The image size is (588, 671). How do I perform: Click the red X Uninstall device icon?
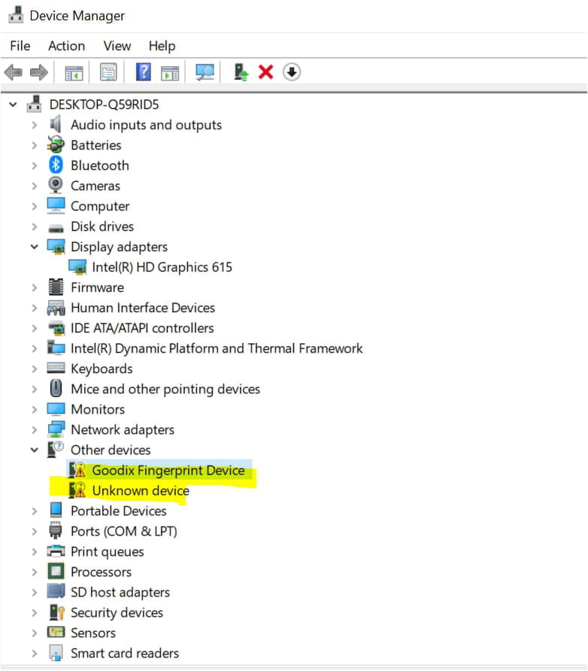(x=266, y=72)
